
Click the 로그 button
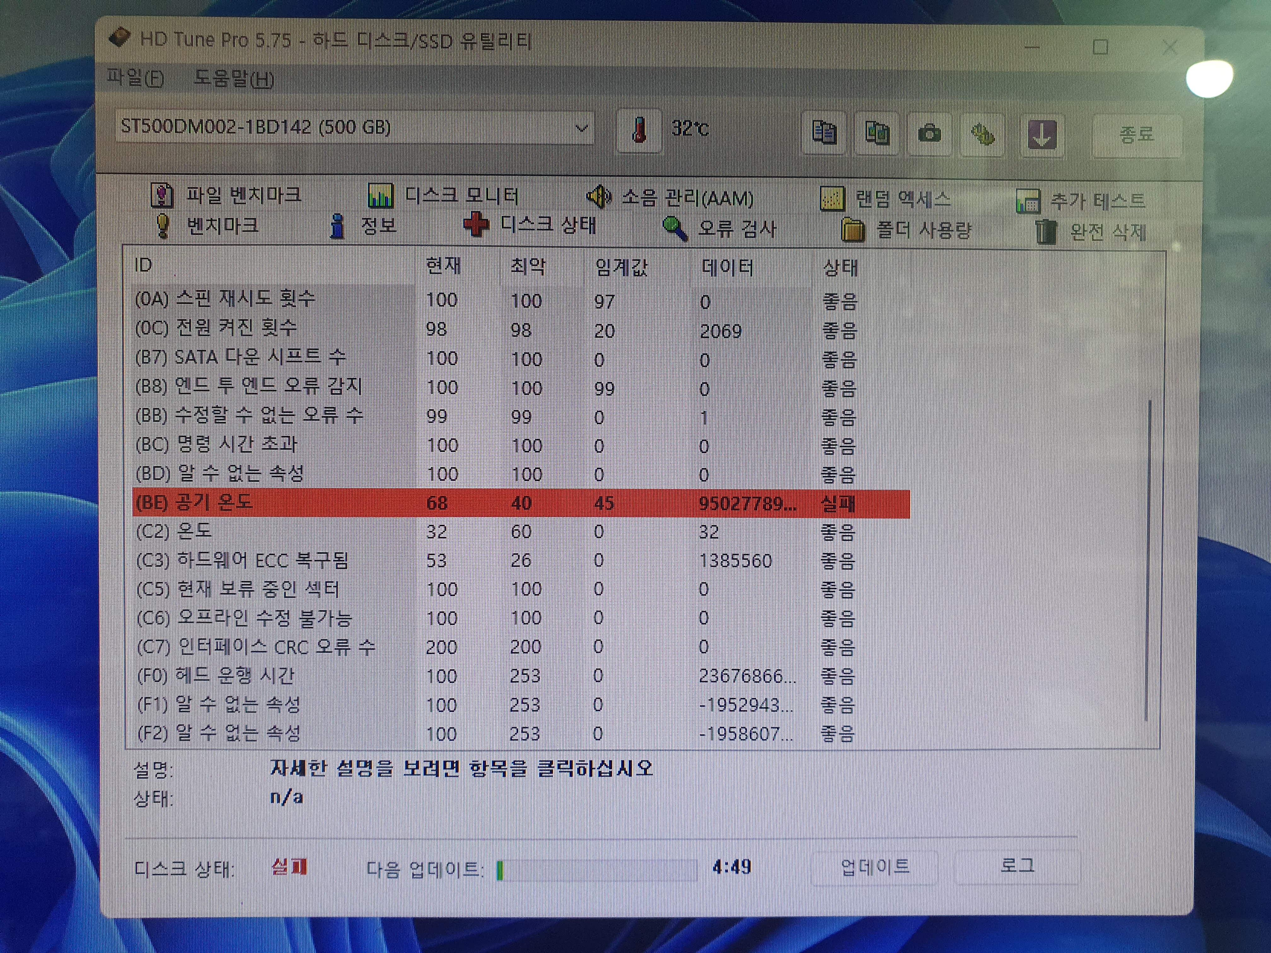point(1017,866)
